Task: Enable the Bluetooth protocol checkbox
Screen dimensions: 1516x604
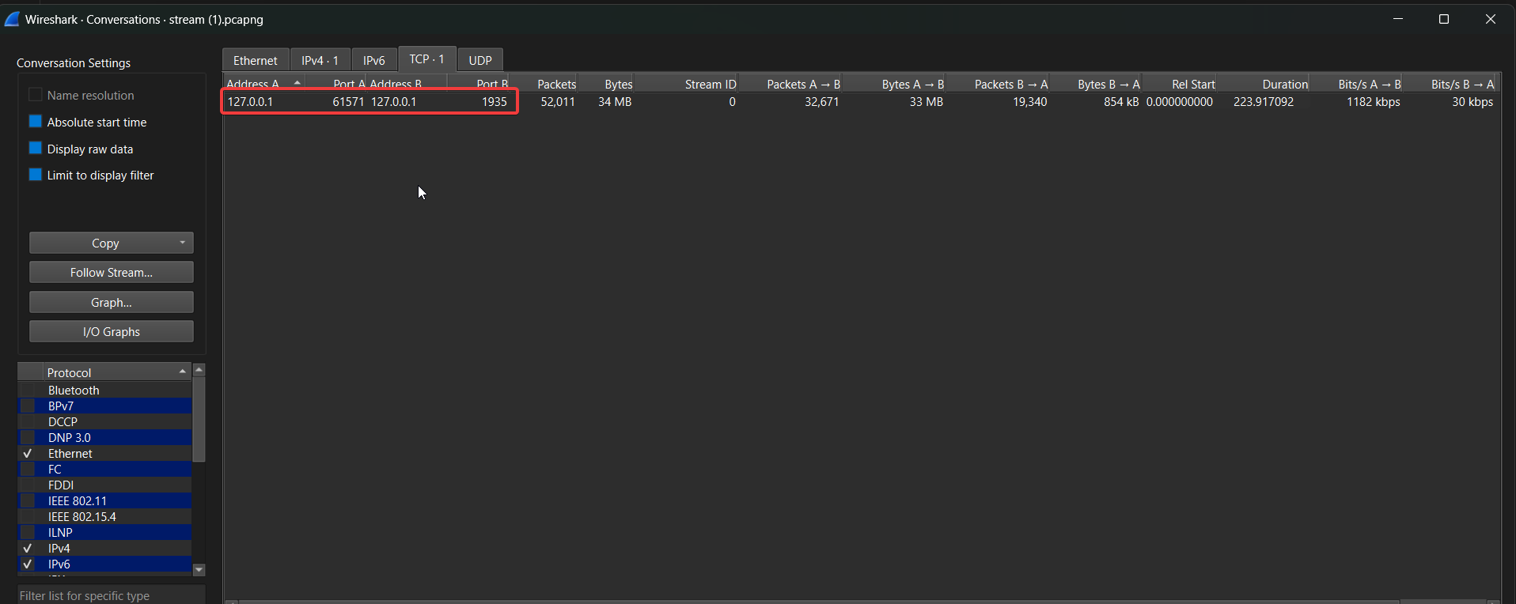Action: (x=28, y=390)
